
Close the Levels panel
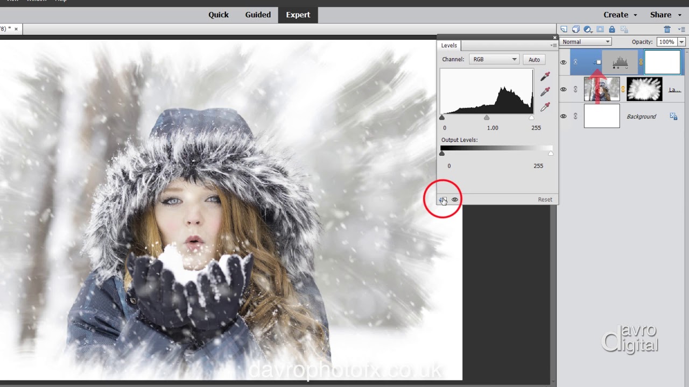coord(554,37)
